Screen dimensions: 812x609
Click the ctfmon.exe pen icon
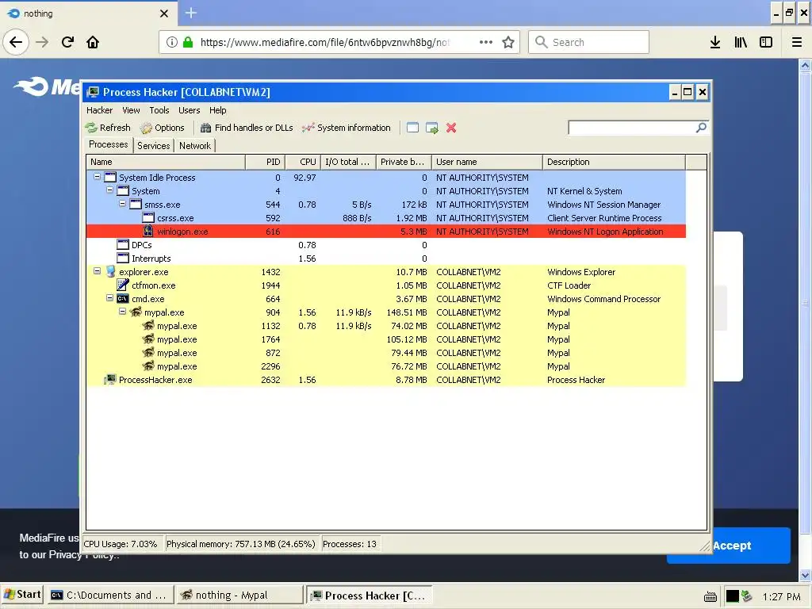(123, 285)
